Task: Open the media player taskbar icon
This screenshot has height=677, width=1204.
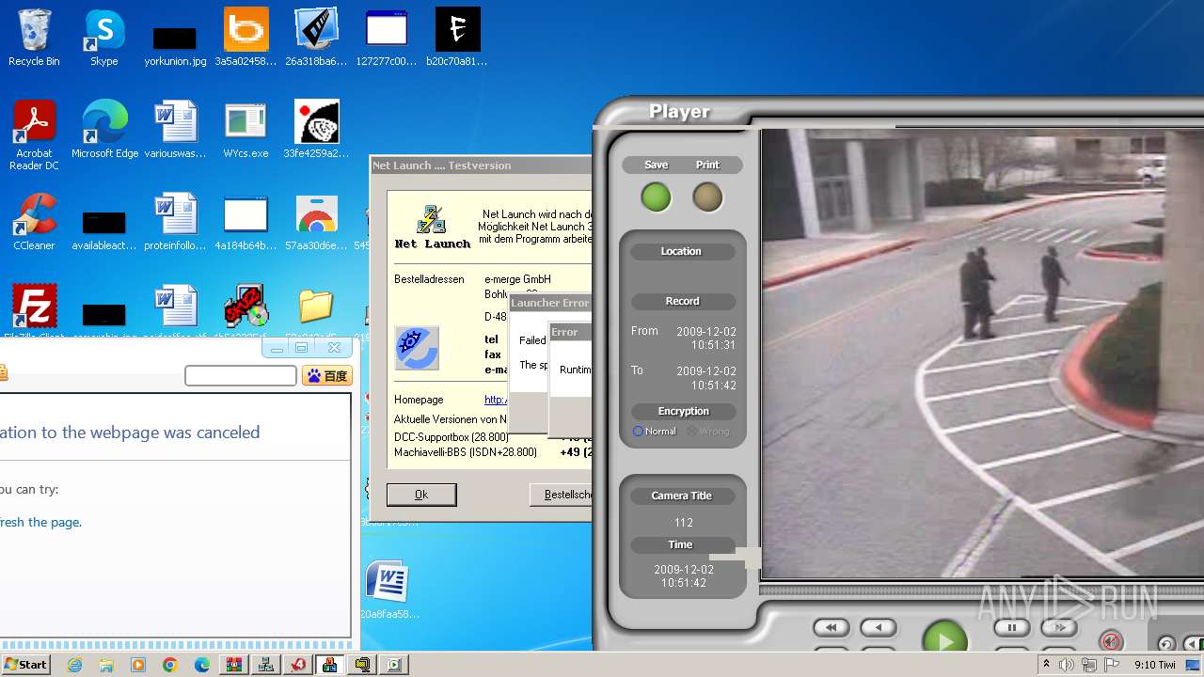Action: coord(138,665)
